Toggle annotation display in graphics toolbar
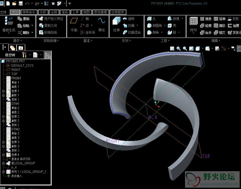 point(233,49)
